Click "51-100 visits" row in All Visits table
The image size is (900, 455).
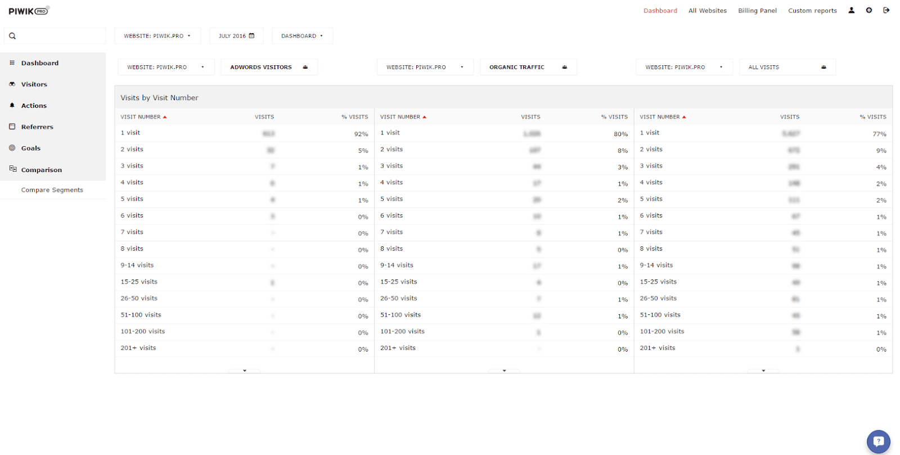click(x=763, y=315)
